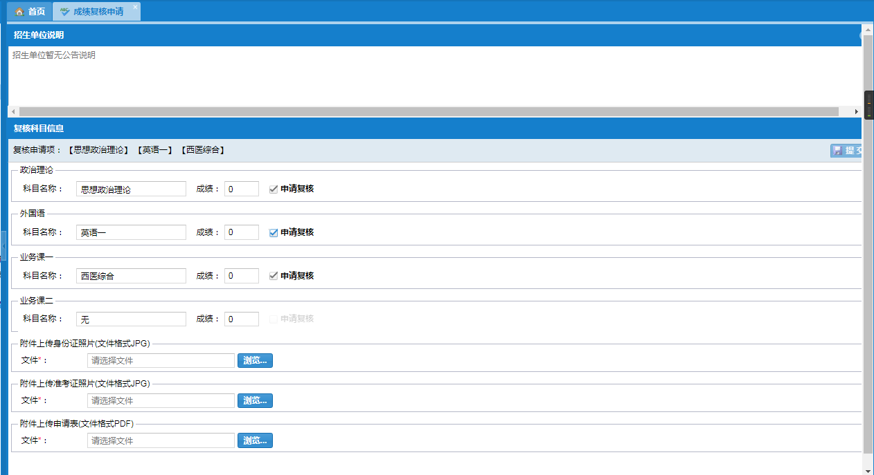Click the ABC checkmark icon on 成绩复核申请 tab

[64, 12]
